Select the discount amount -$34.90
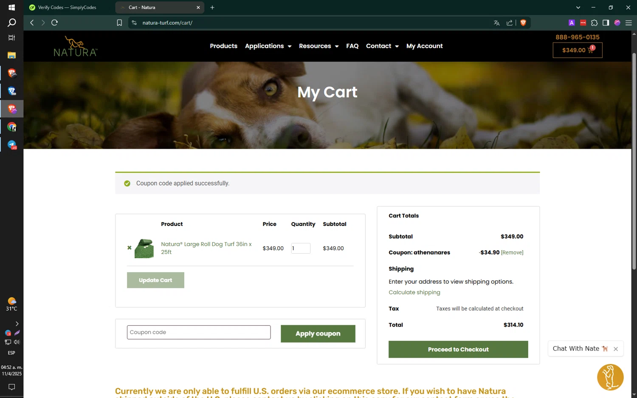Image resolution: width=637 pixels, height=398 pixels. pyautogui.click(x=489, y=252)
